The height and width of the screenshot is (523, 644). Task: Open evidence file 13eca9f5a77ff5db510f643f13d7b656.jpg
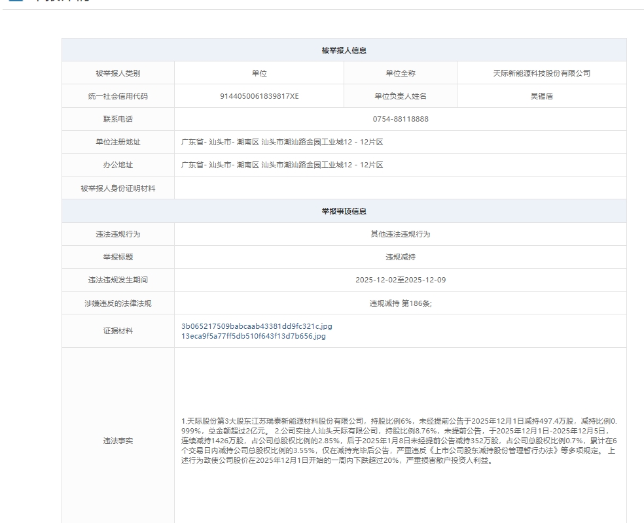pyautogui.click(x=253, y=336)
